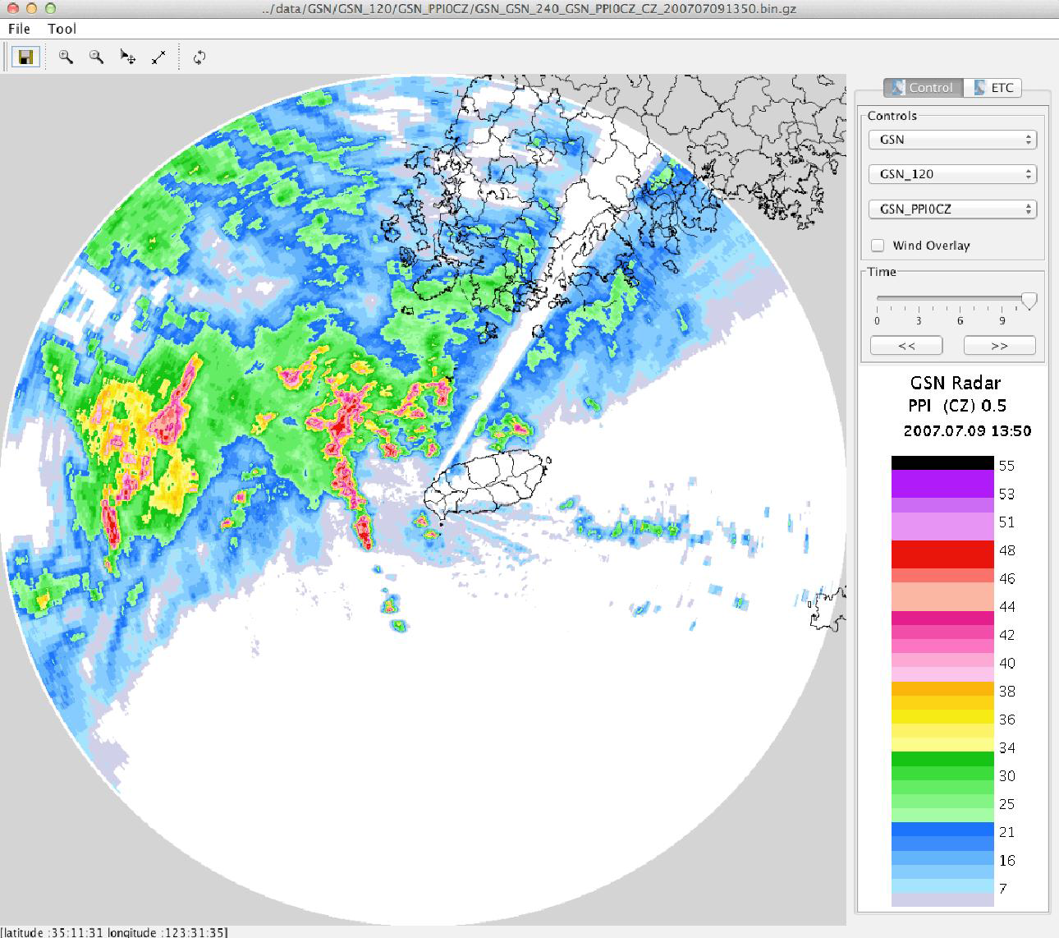1059x938 pixels.
Task: Click the GSN Radar title text
Action: [x=956, y=383]
